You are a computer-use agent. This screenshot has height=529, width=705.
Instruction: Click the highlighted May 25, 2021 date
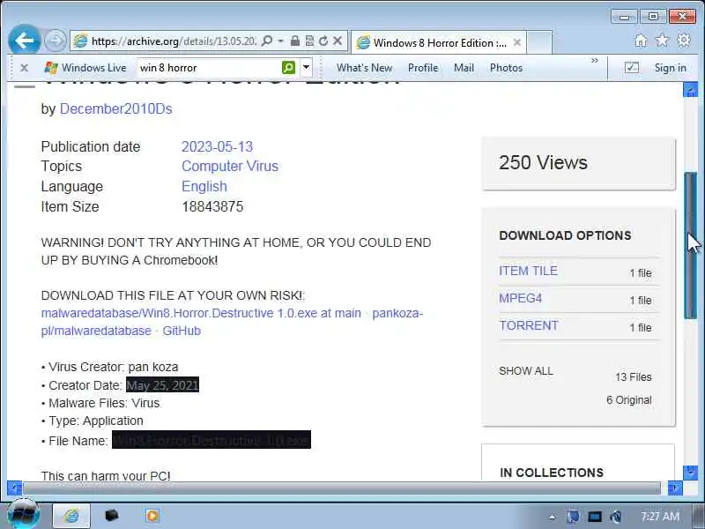[162, 385]
